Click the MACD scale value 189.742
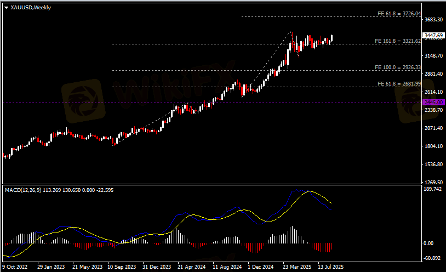 pyautogui.click(x=433, y=189)
